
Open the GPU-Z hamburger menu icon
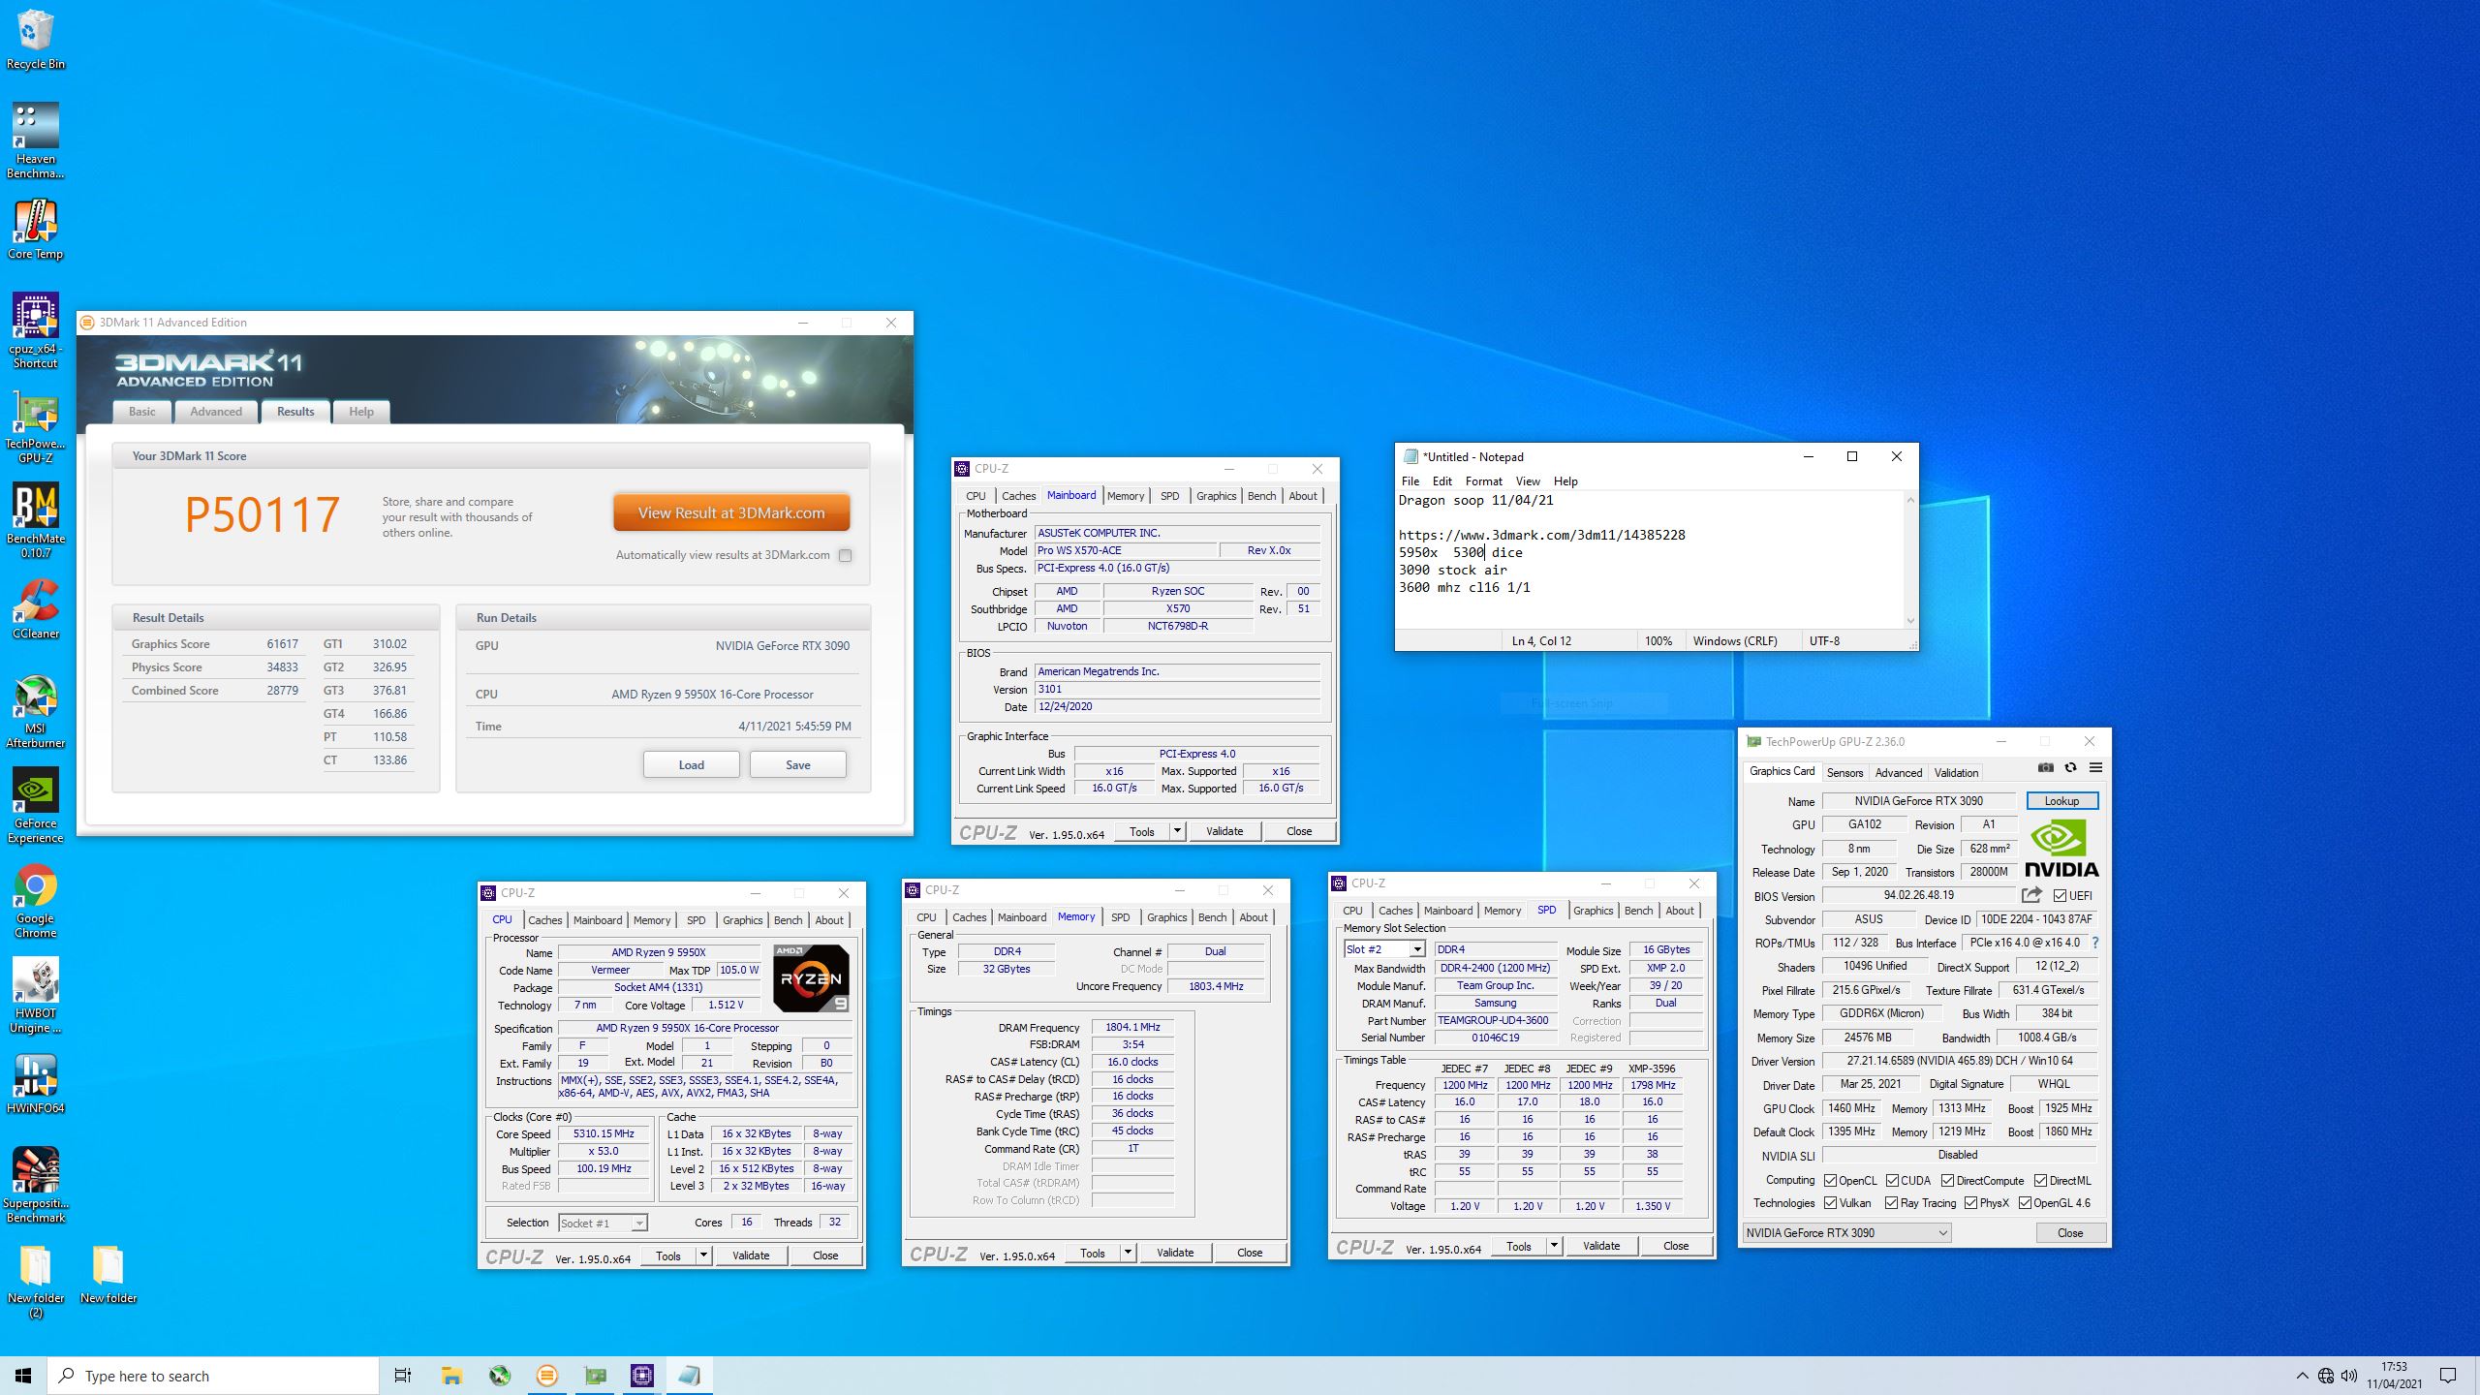2095,768
